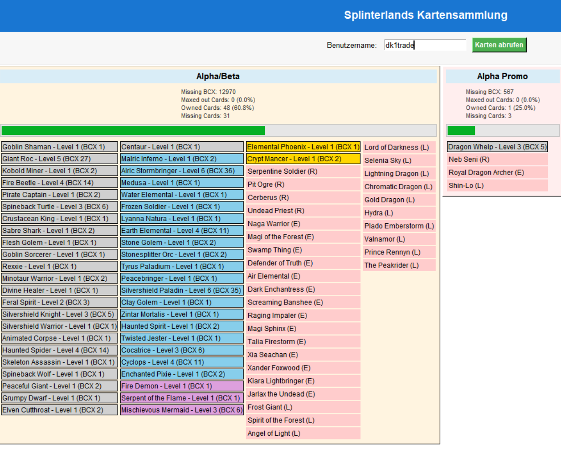Click the missing Angel of Light entry
Screen dimensions: 561x454
click(x=303, y=433)
